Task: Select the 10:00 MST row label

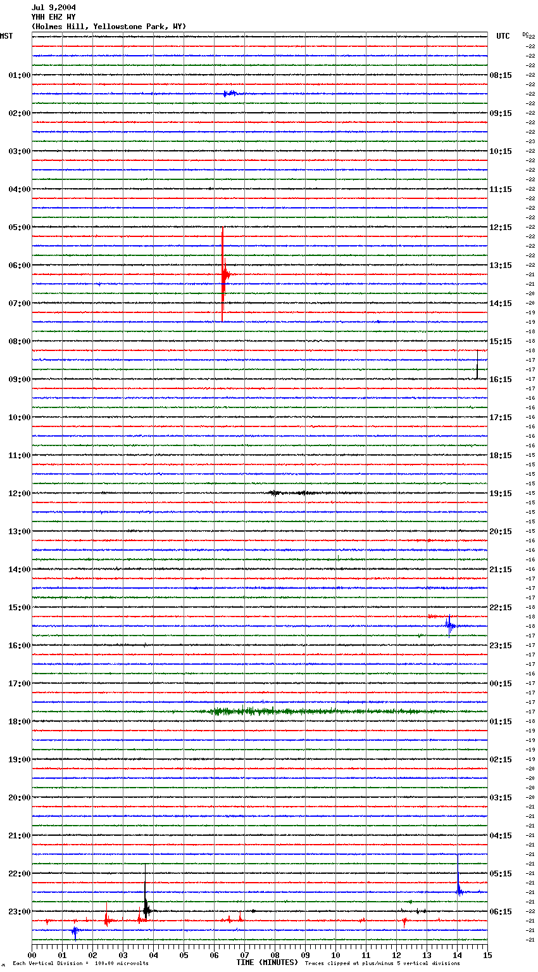Action: pos(19,418)
